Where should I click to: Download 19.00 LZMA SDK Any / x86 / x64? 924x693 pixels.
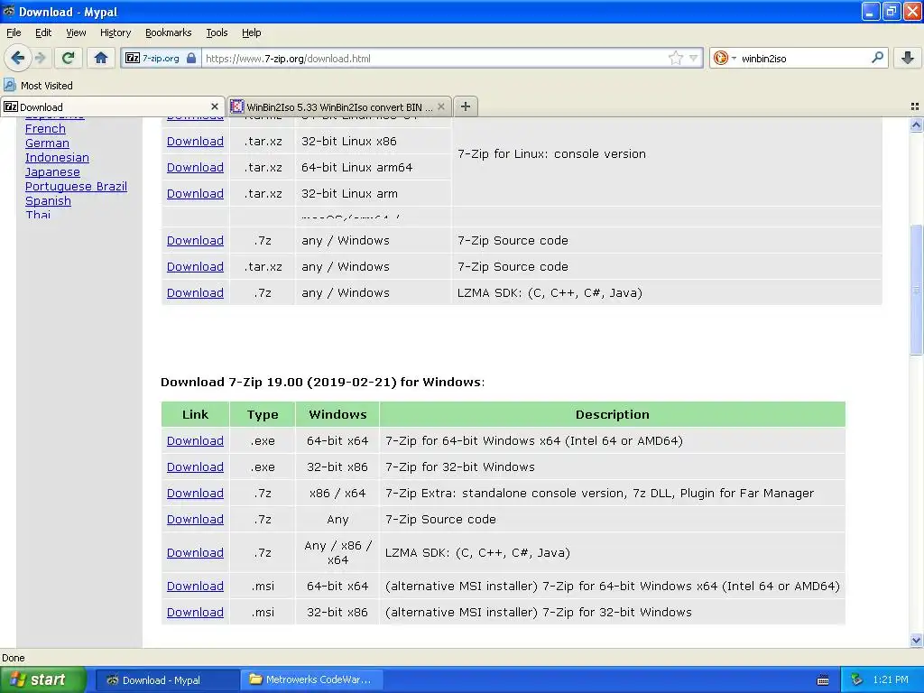[x=195, y=553]
